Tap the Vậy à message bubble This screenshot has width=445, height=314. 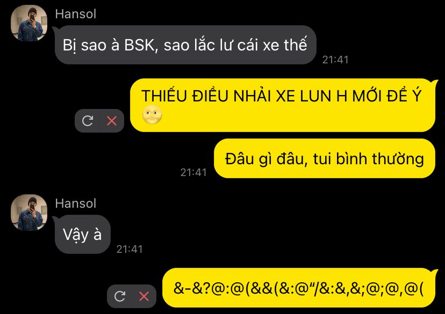[x=82, y=235]
